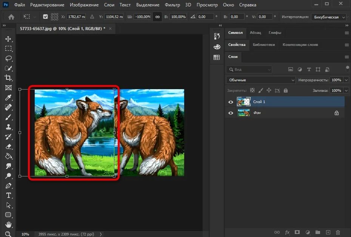Select the Crop tool
The width and height of the screenshot is (351, 237).
tap(8, 78)
